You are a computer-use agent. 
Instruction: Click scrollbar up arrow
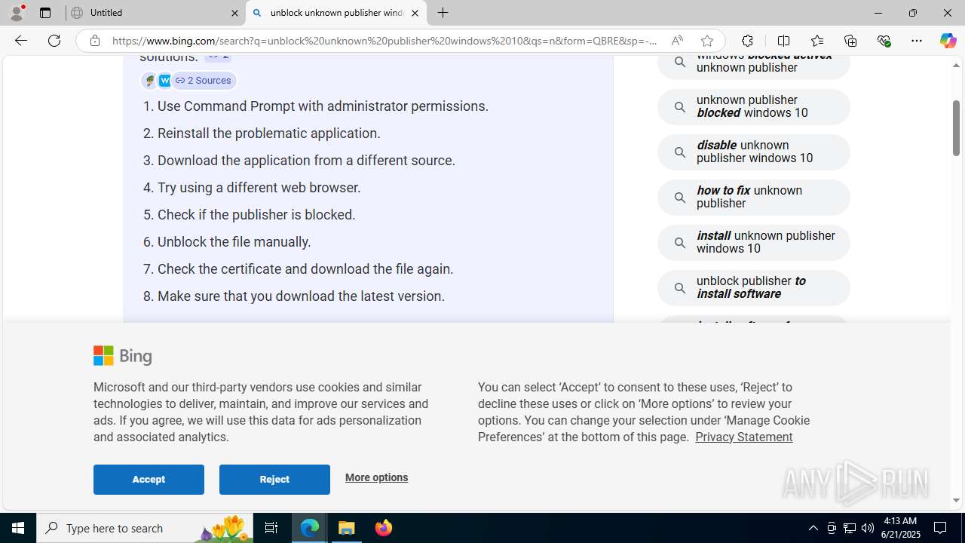pyautogui.click(x=956, y=66)
